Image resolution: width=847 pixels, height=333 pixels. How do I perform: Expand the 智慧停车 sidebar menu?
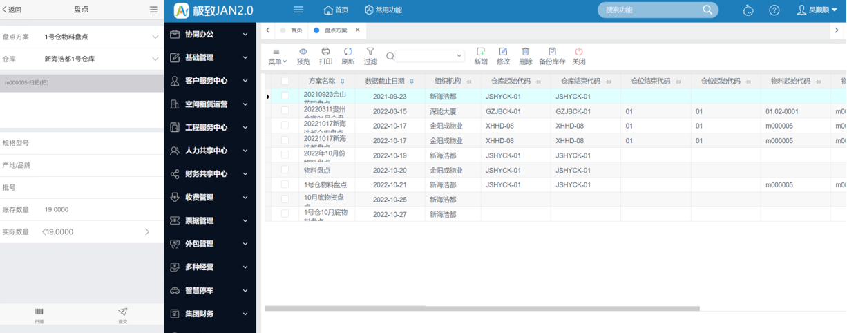[x=209, y=291]
